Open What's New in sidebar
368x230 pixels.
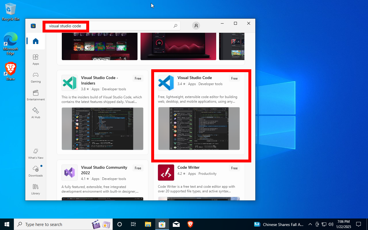tap(36, 154)
